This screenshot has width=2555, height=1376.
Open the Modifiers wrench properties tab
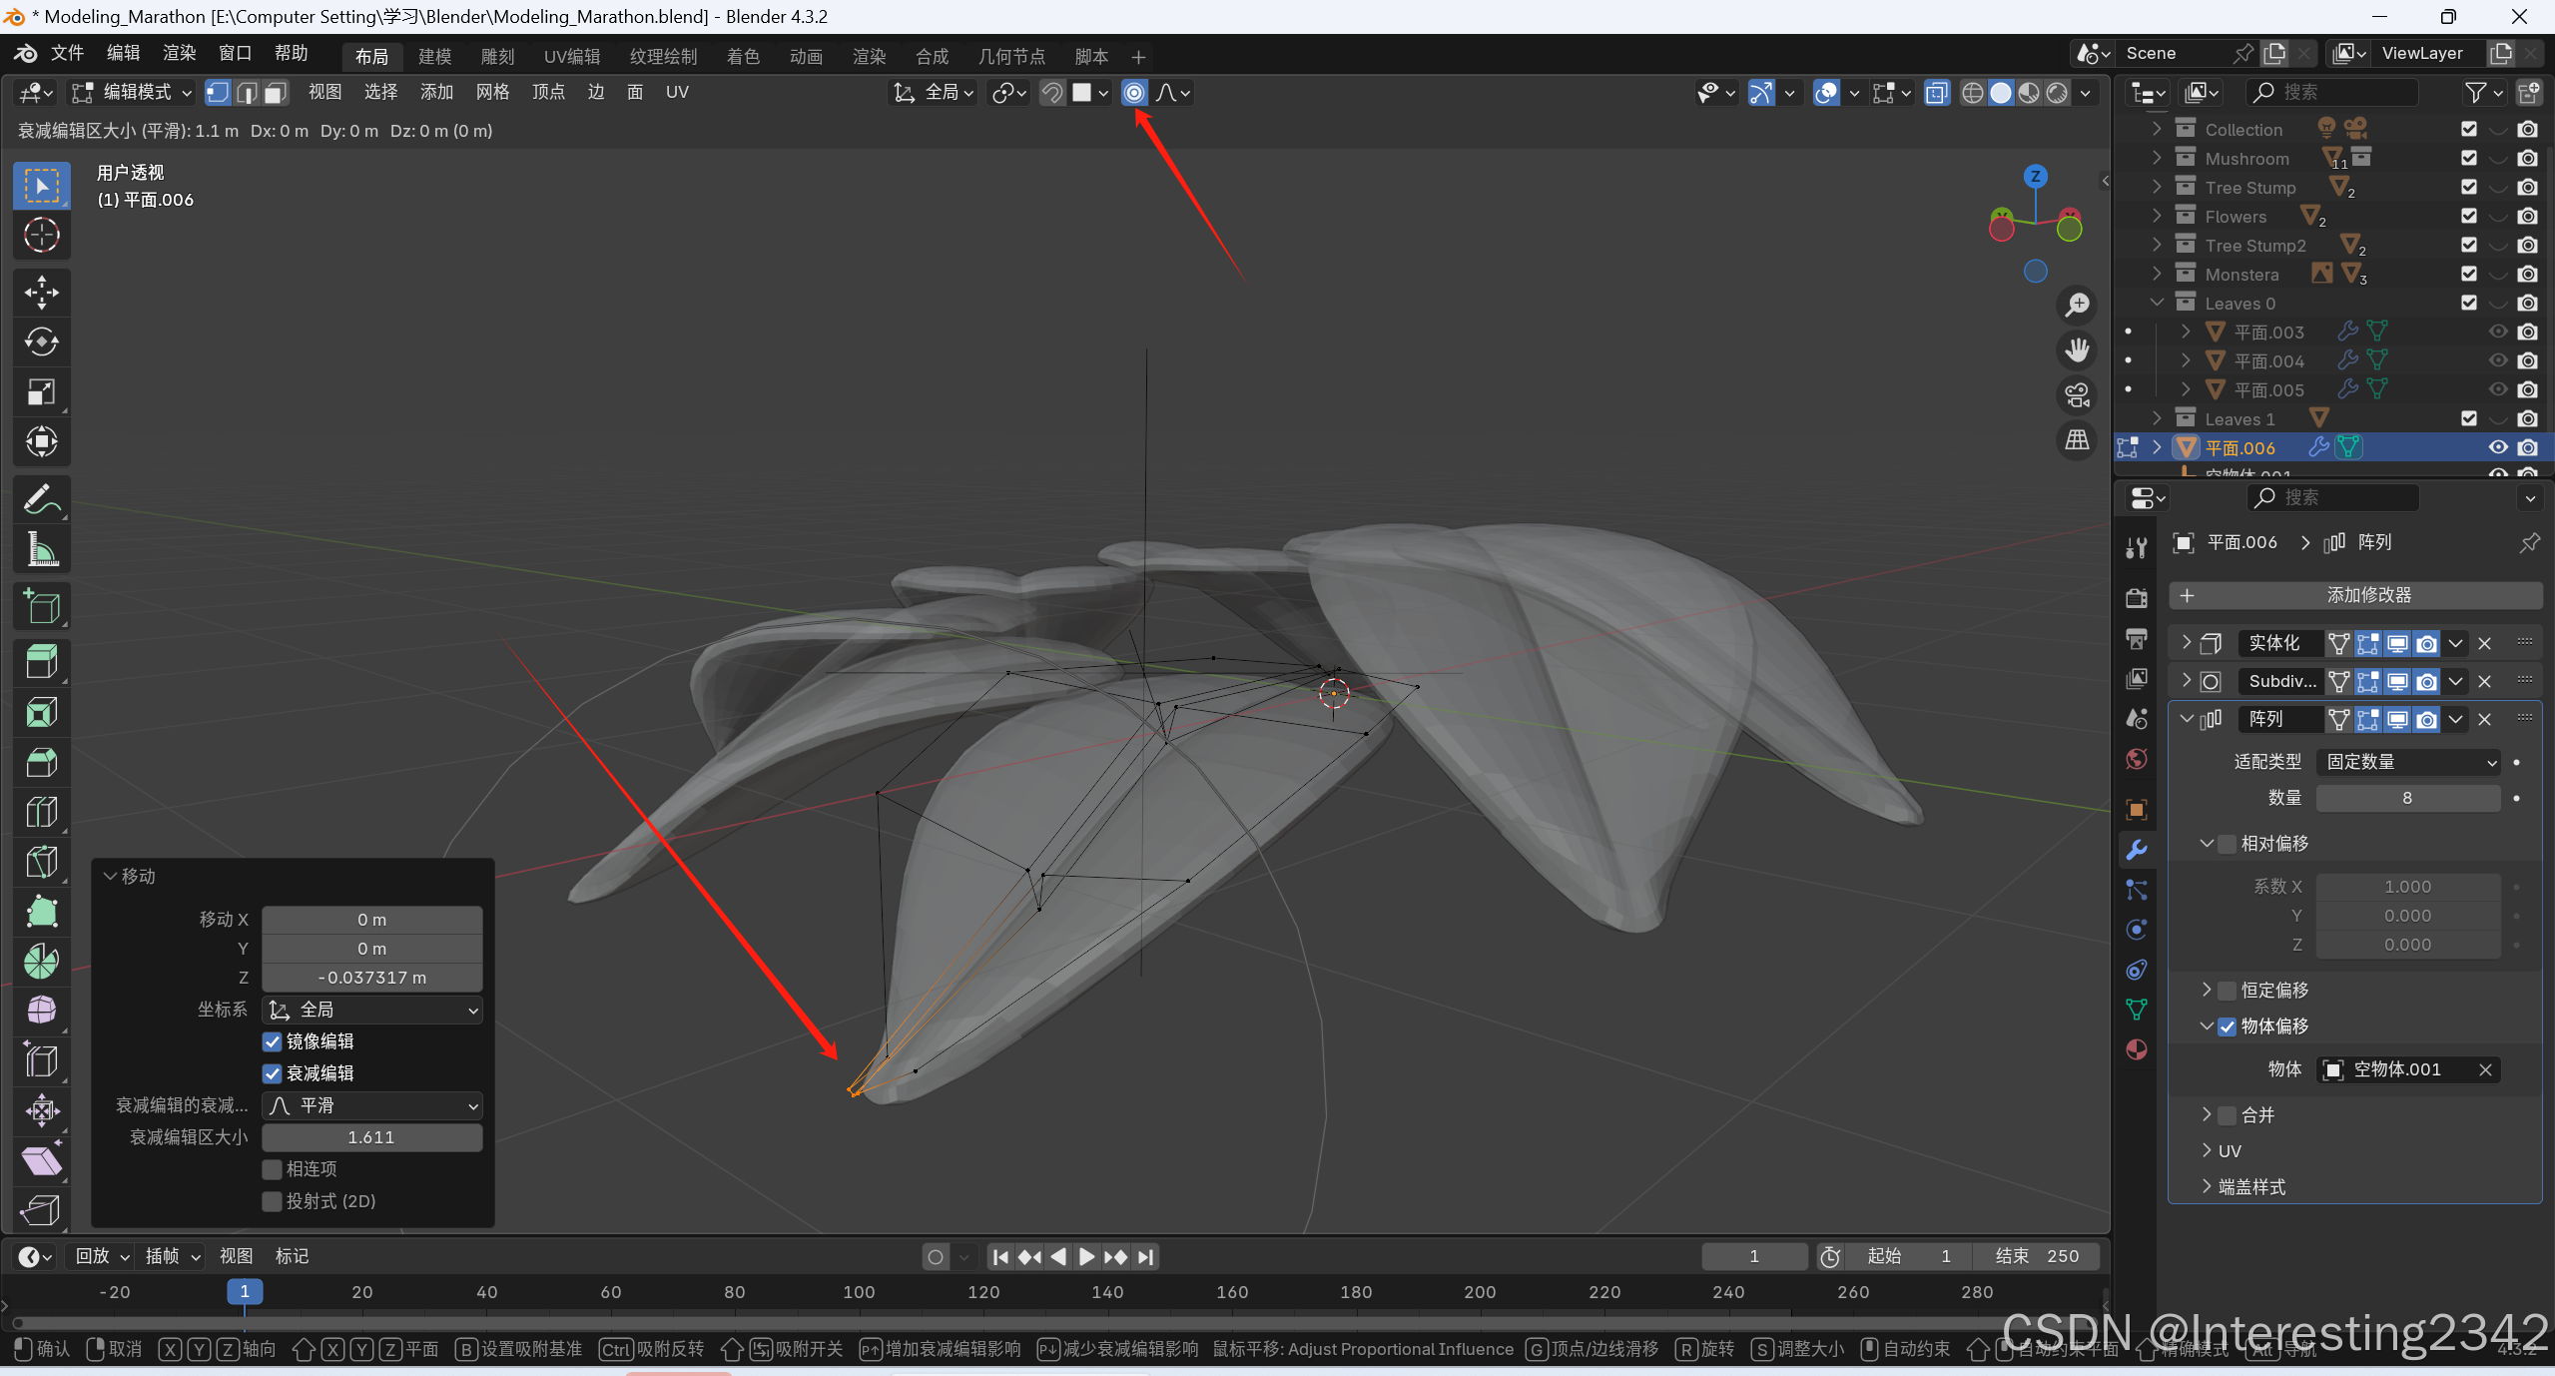pos(2137,850)
